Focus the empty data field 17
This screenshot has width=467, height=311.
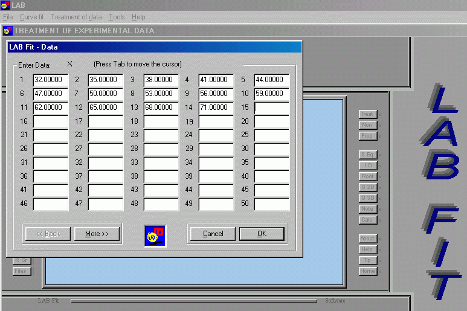(x=106, y=122)
